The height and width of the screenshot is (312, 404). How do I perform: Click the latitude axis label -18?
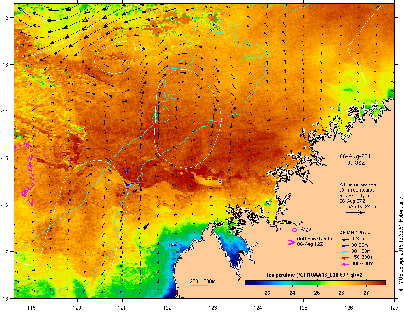[6, 298]
